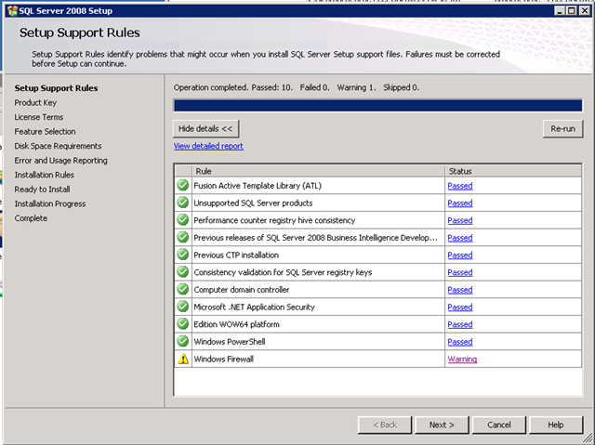This screenshot has height=445, width=595.
Task: Cancel the SQL Server setup
Action: [499, 425]
